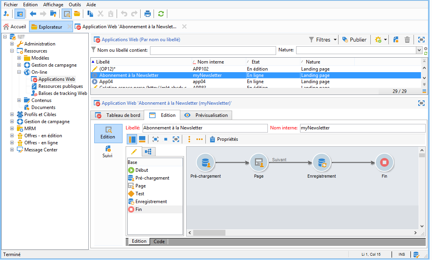
Task: Select the Test activity in palette
Action: (x=136, y=194)
